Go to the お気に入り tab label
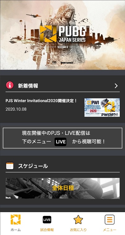This screenshot has height=235, width=125. (78, 230)
